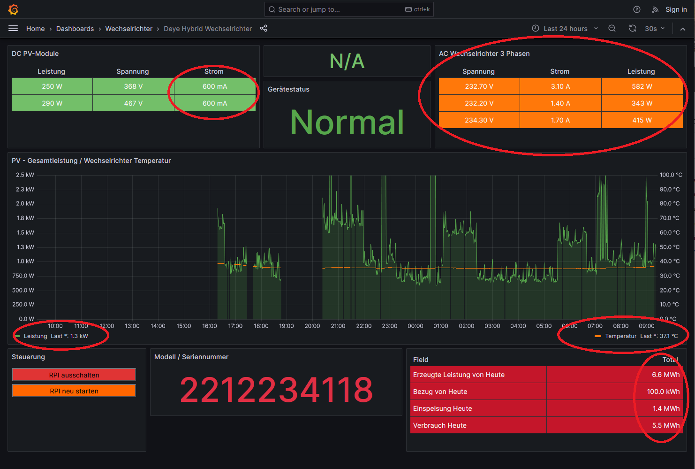Click the Total column header
Viewport: 695px width, 469px height.
pos(670,360)
